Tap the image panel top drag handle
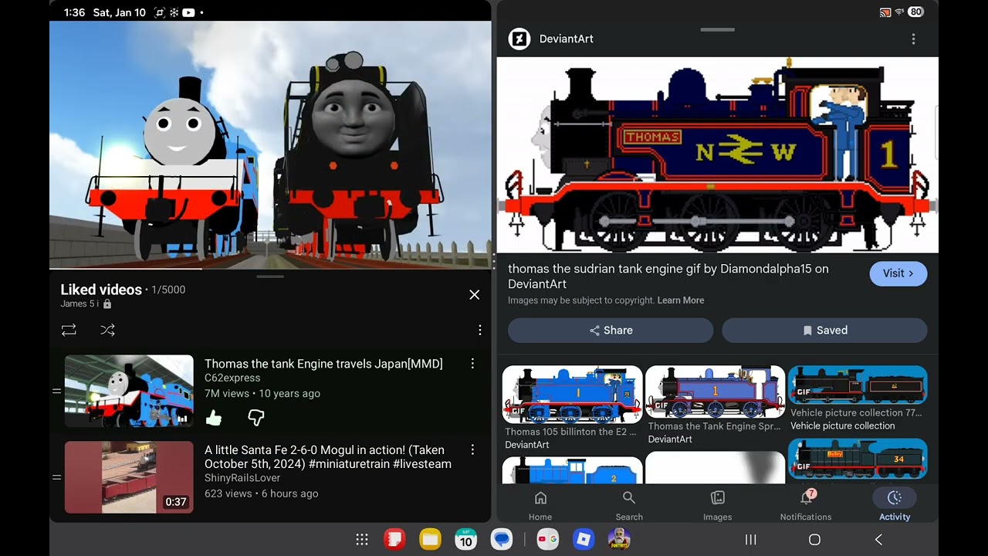Screen dimensions: 988x556 (718, 29)
